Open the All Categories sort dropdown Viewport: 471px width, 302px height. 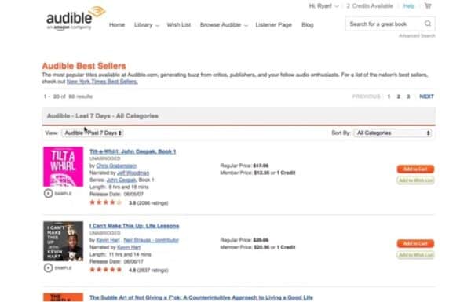click(x=392, y=133)
